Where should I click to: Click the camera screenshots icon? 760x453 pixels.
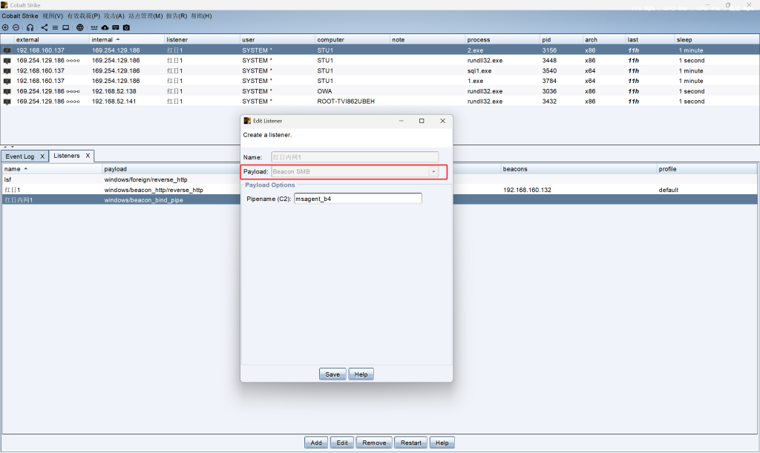click(126, 27)
